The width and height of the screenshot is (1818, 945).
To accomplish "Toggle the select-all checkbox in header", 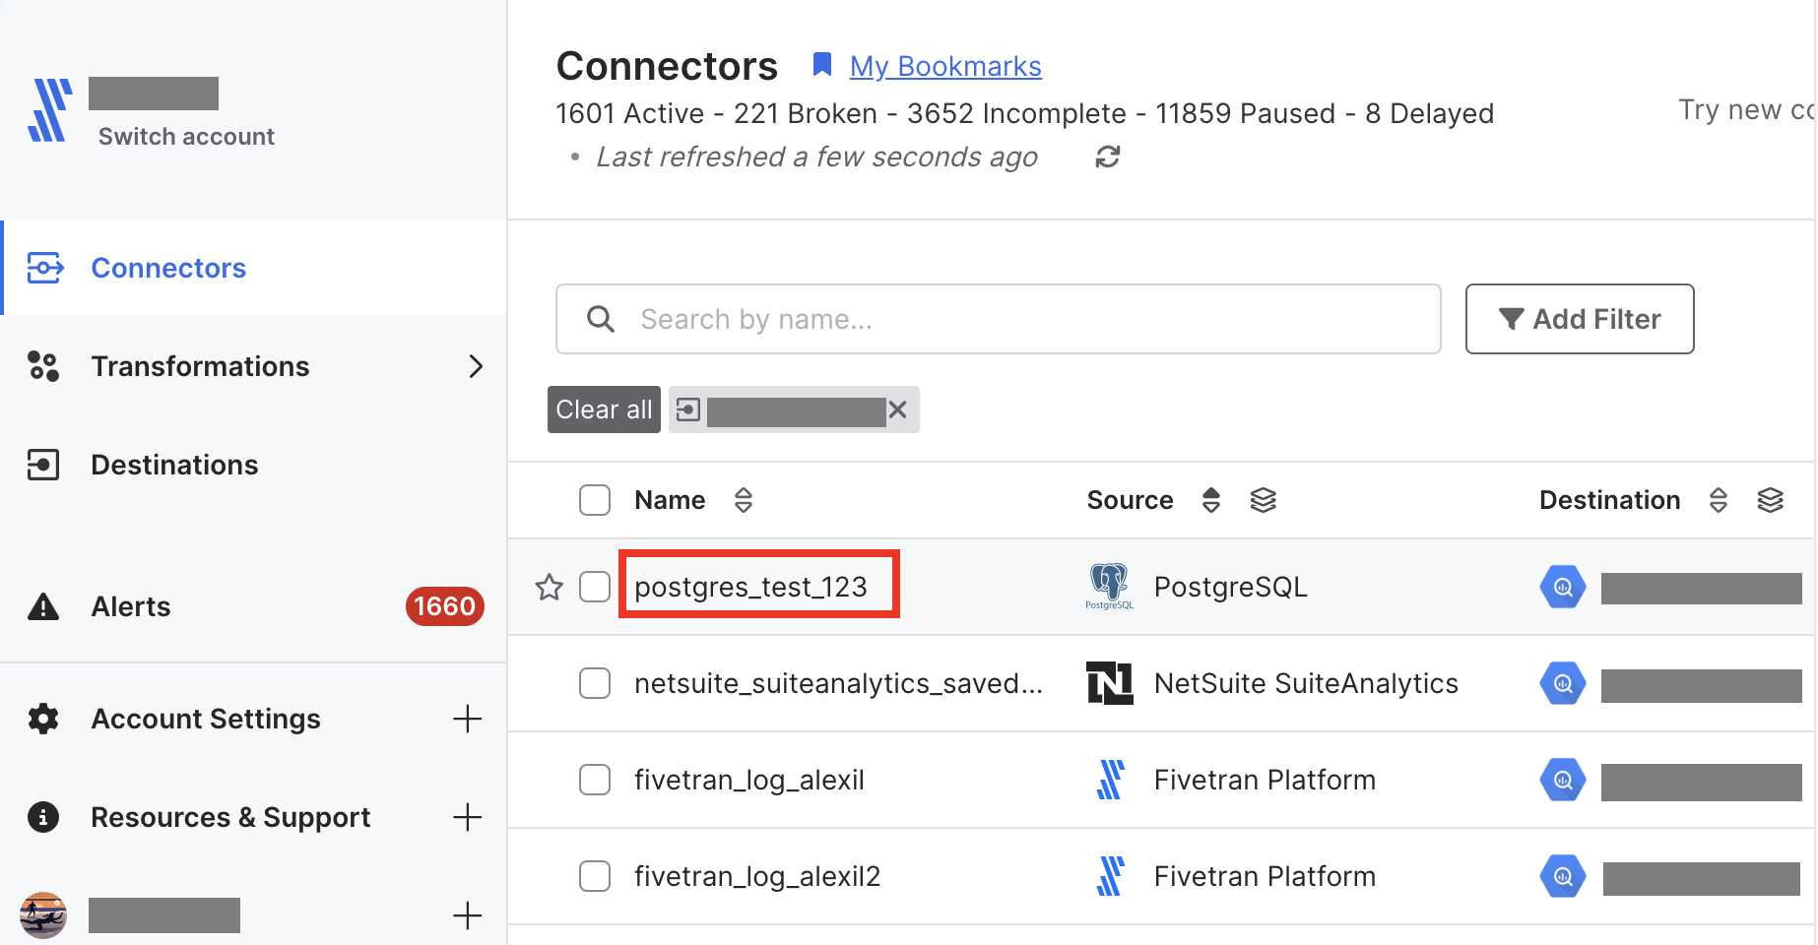I will (595, 500).
